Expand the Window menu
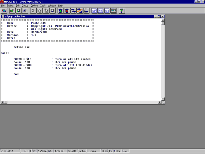 point(52,6)
